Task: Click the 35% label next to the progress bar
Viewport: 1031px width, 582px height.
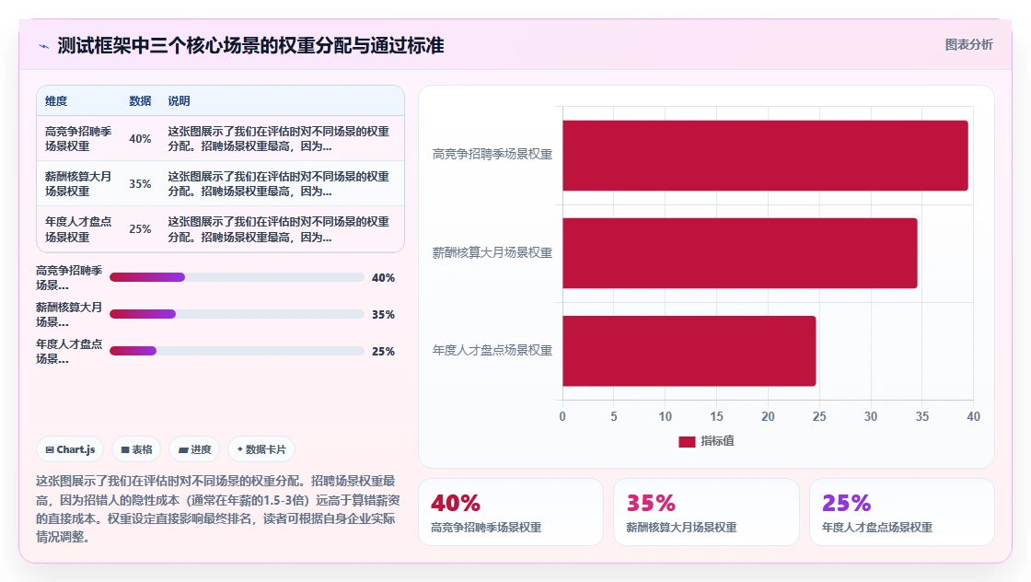Action: point(383,314)
